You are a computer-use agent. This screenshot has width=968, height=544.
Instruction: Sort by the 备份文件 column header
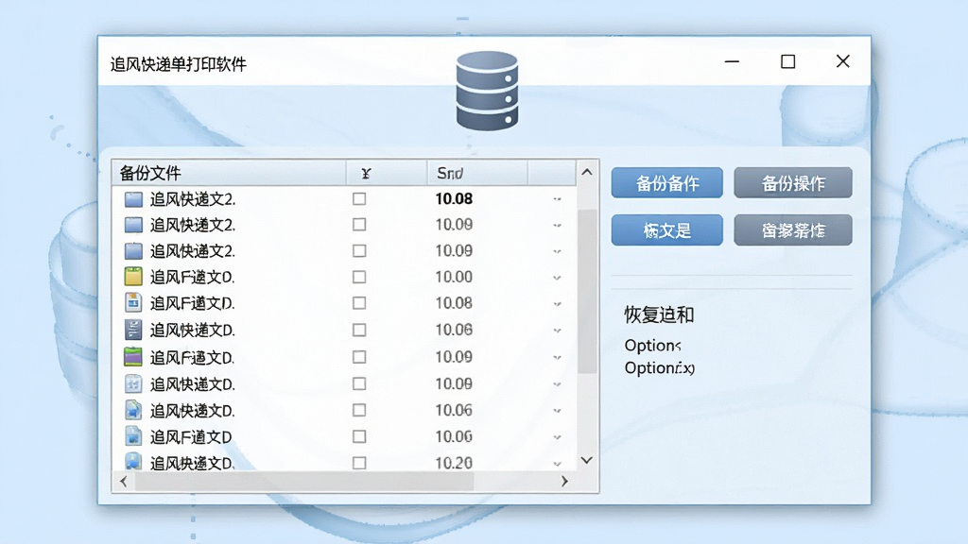(x=229, y=173)
